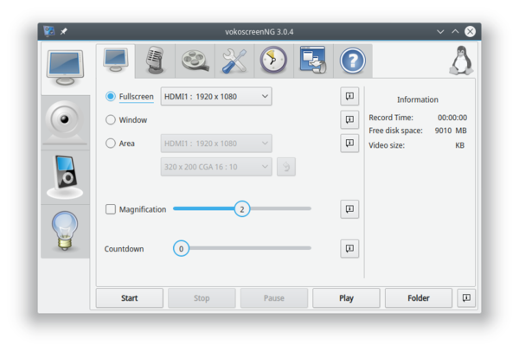The height and width of the screenshot is (351, 519).
Task: Select the Fullscreen radio button
Action: pyautogui.click(x=110, y=96)
